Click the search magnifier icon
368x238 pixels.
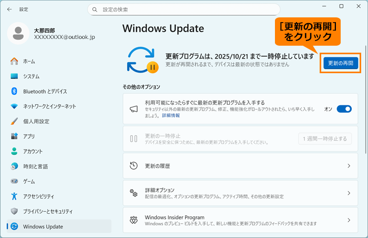[95, 9]
